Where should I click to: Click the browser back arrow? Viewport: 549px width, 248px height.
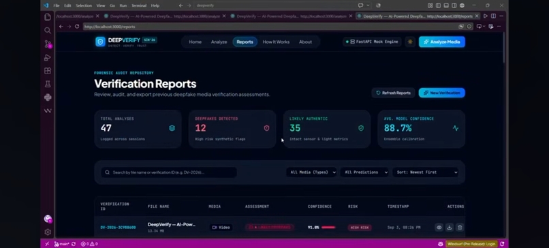pos(61,27)
